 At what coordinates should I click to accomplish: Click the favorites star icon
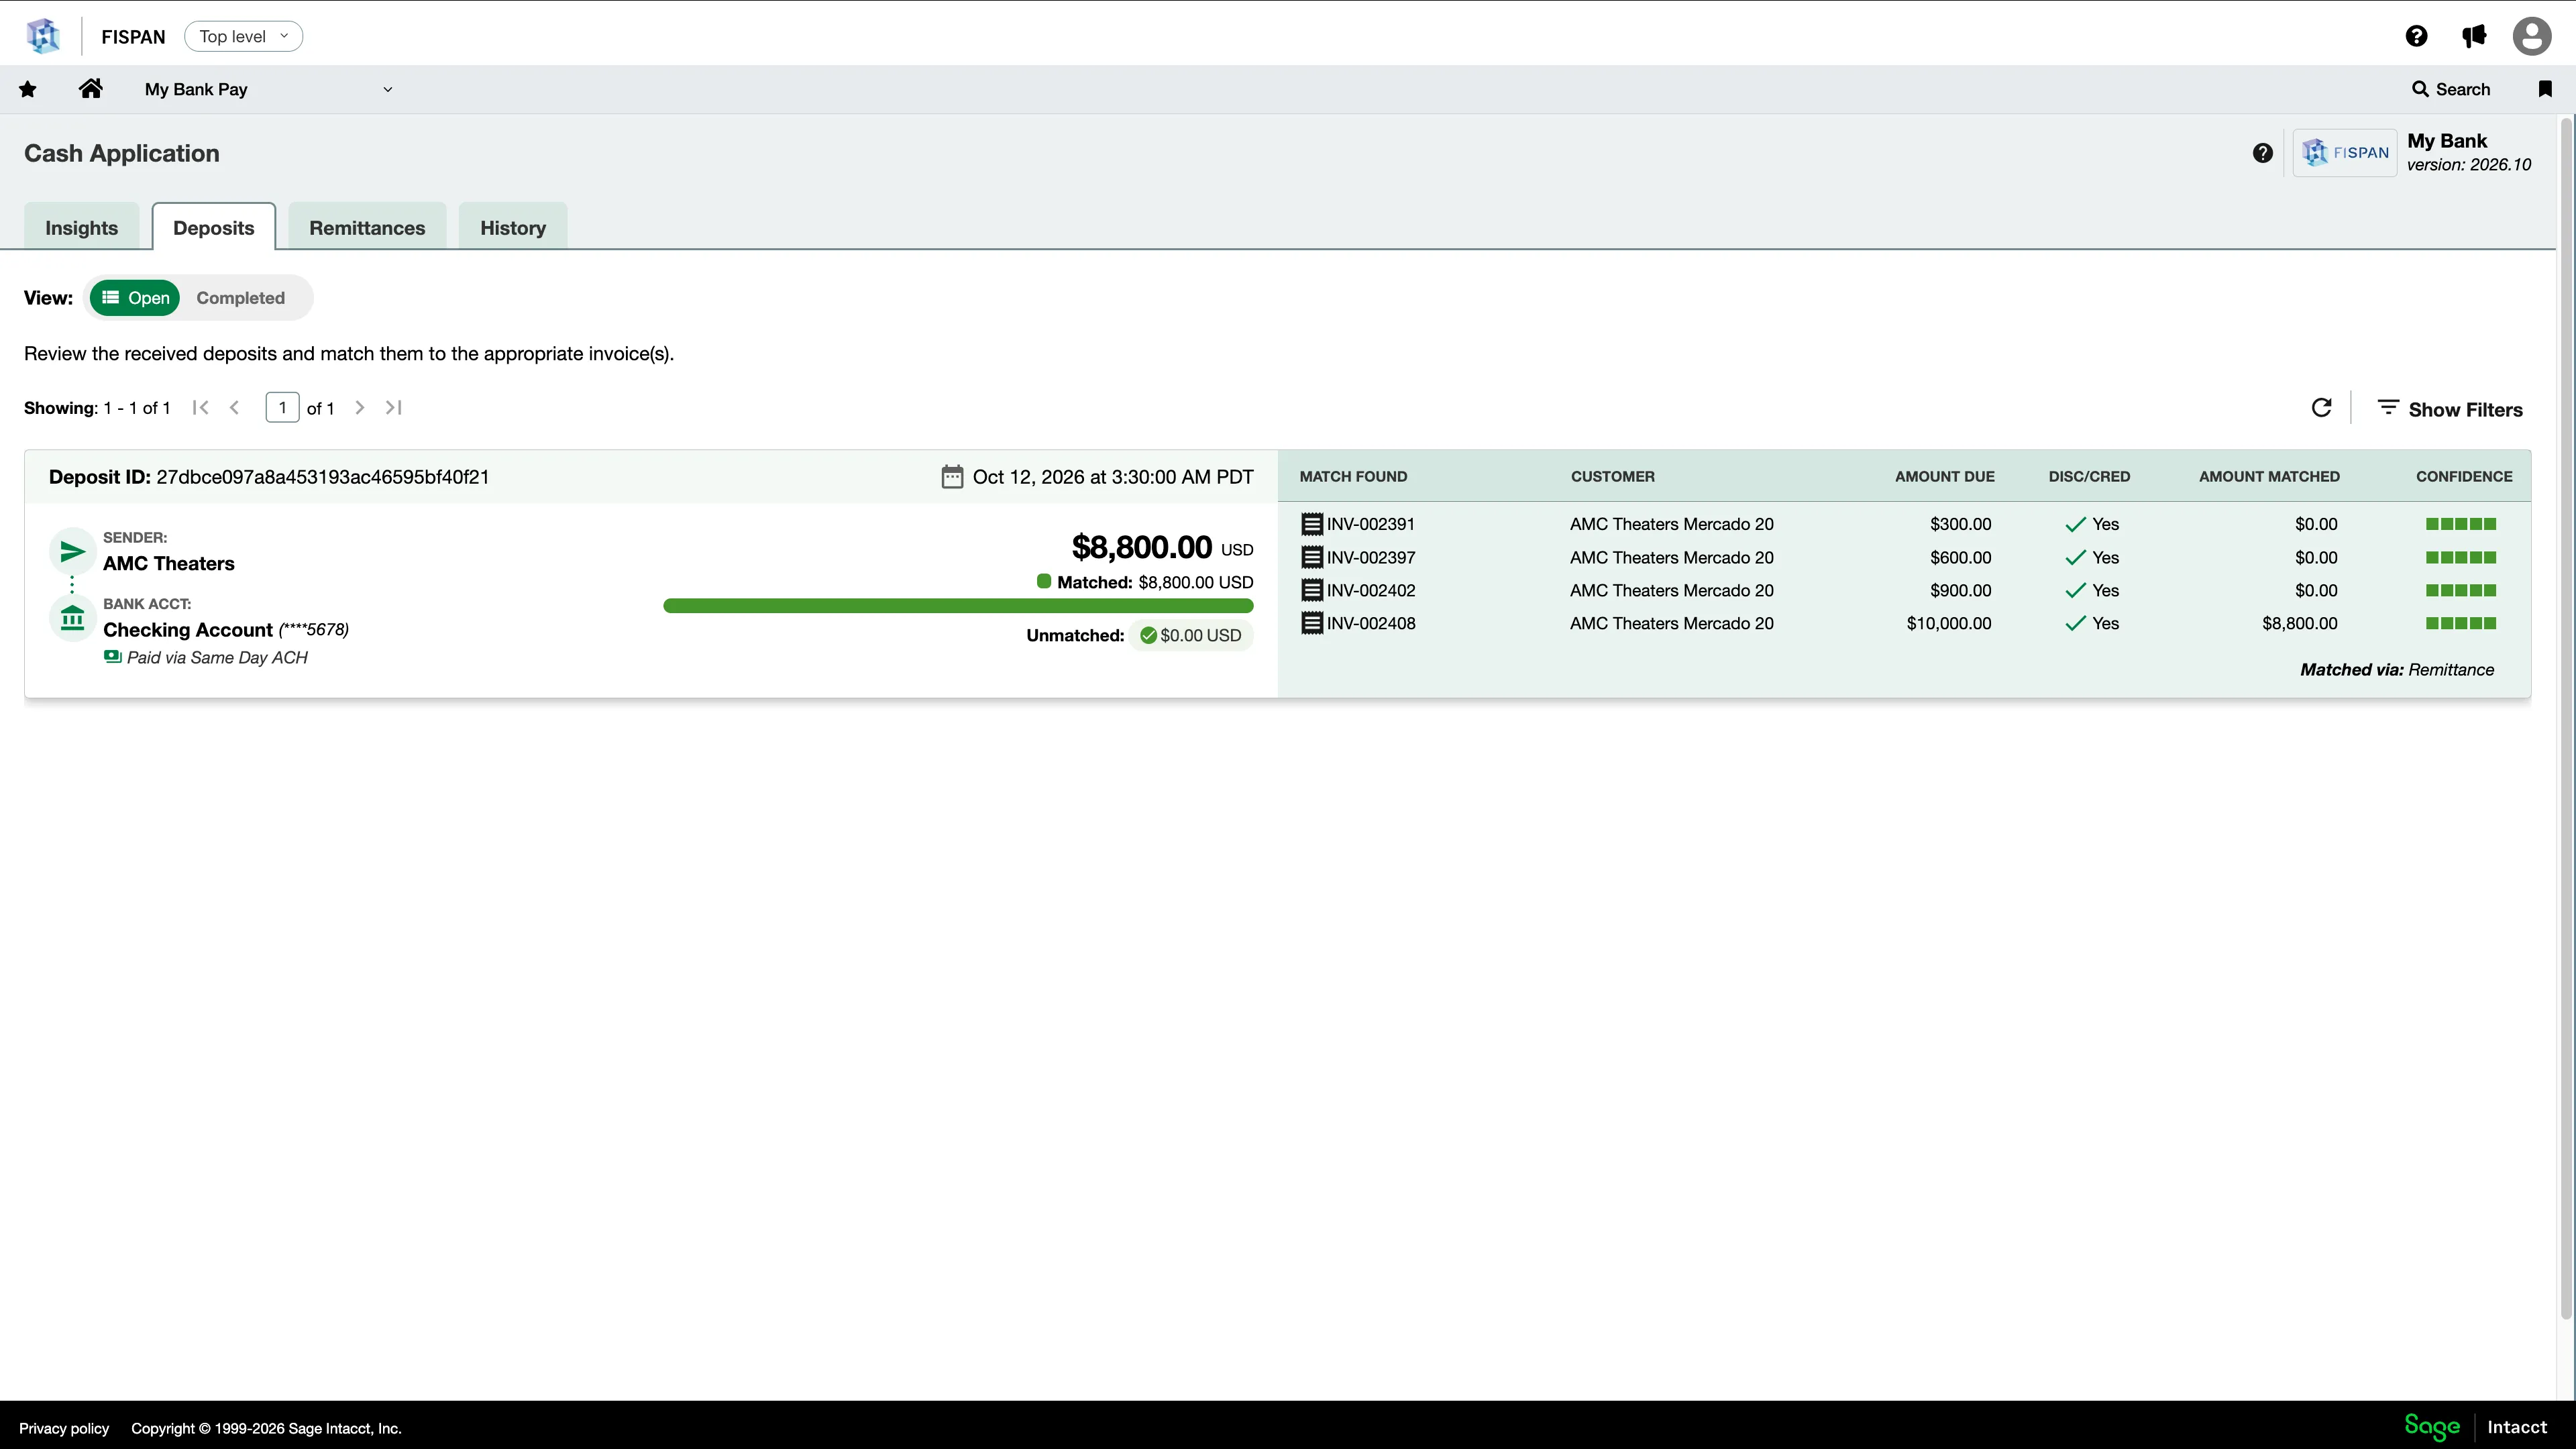click(x=28, y=89)
